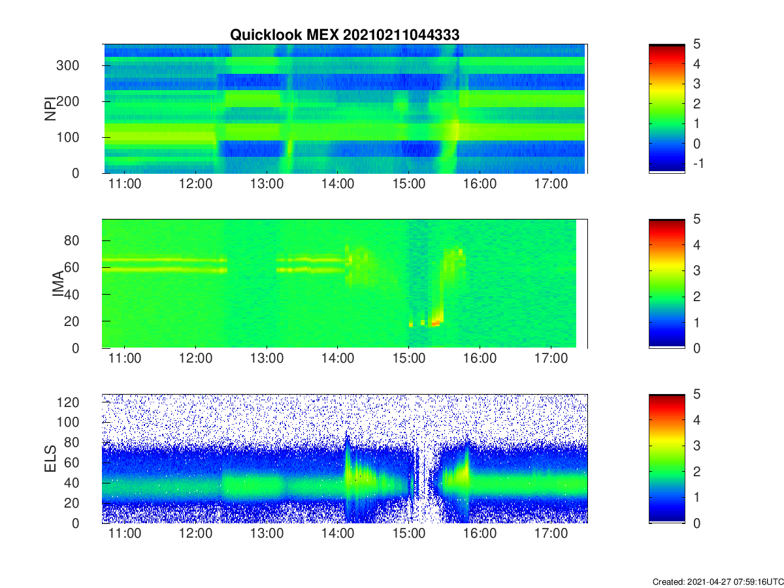Click the 4 label on ELS colorbar

click(x=696, y=420)
